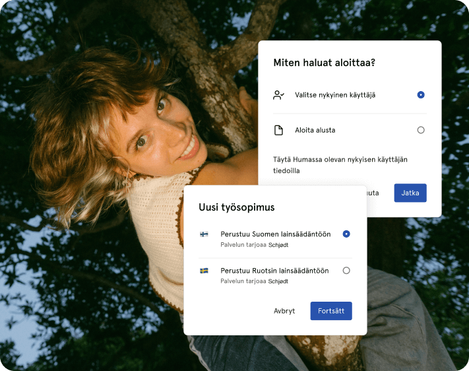This screenshot has height=371, width=469.
Task: Click the document icon beside Aloita alusta
Action: click(x=278, y=130)
